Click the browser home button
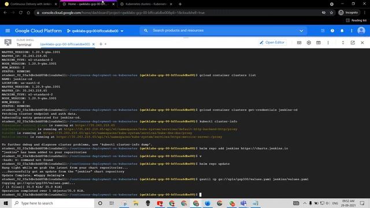This screenshot has width=370, height=208. pyautogui.click(x=28, y=13)
